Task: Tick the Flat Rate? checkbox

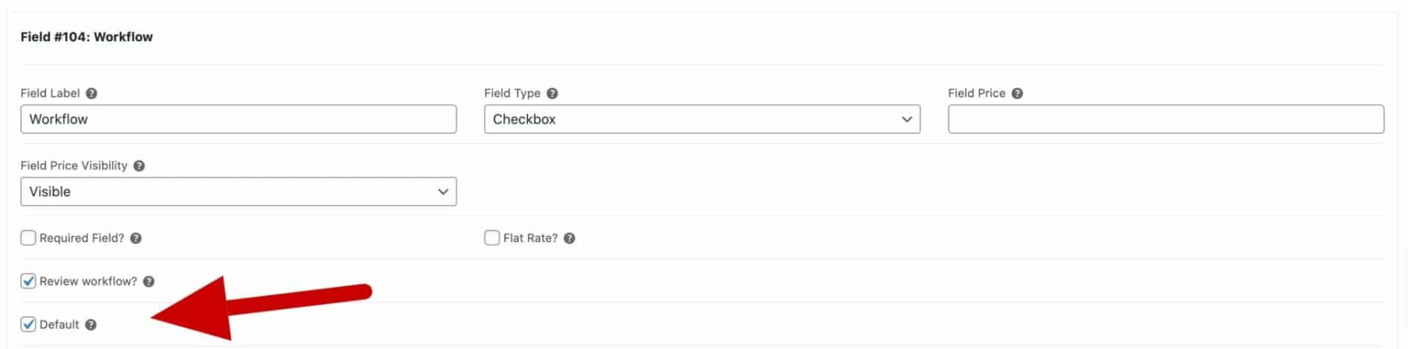Action: [492, 238]
